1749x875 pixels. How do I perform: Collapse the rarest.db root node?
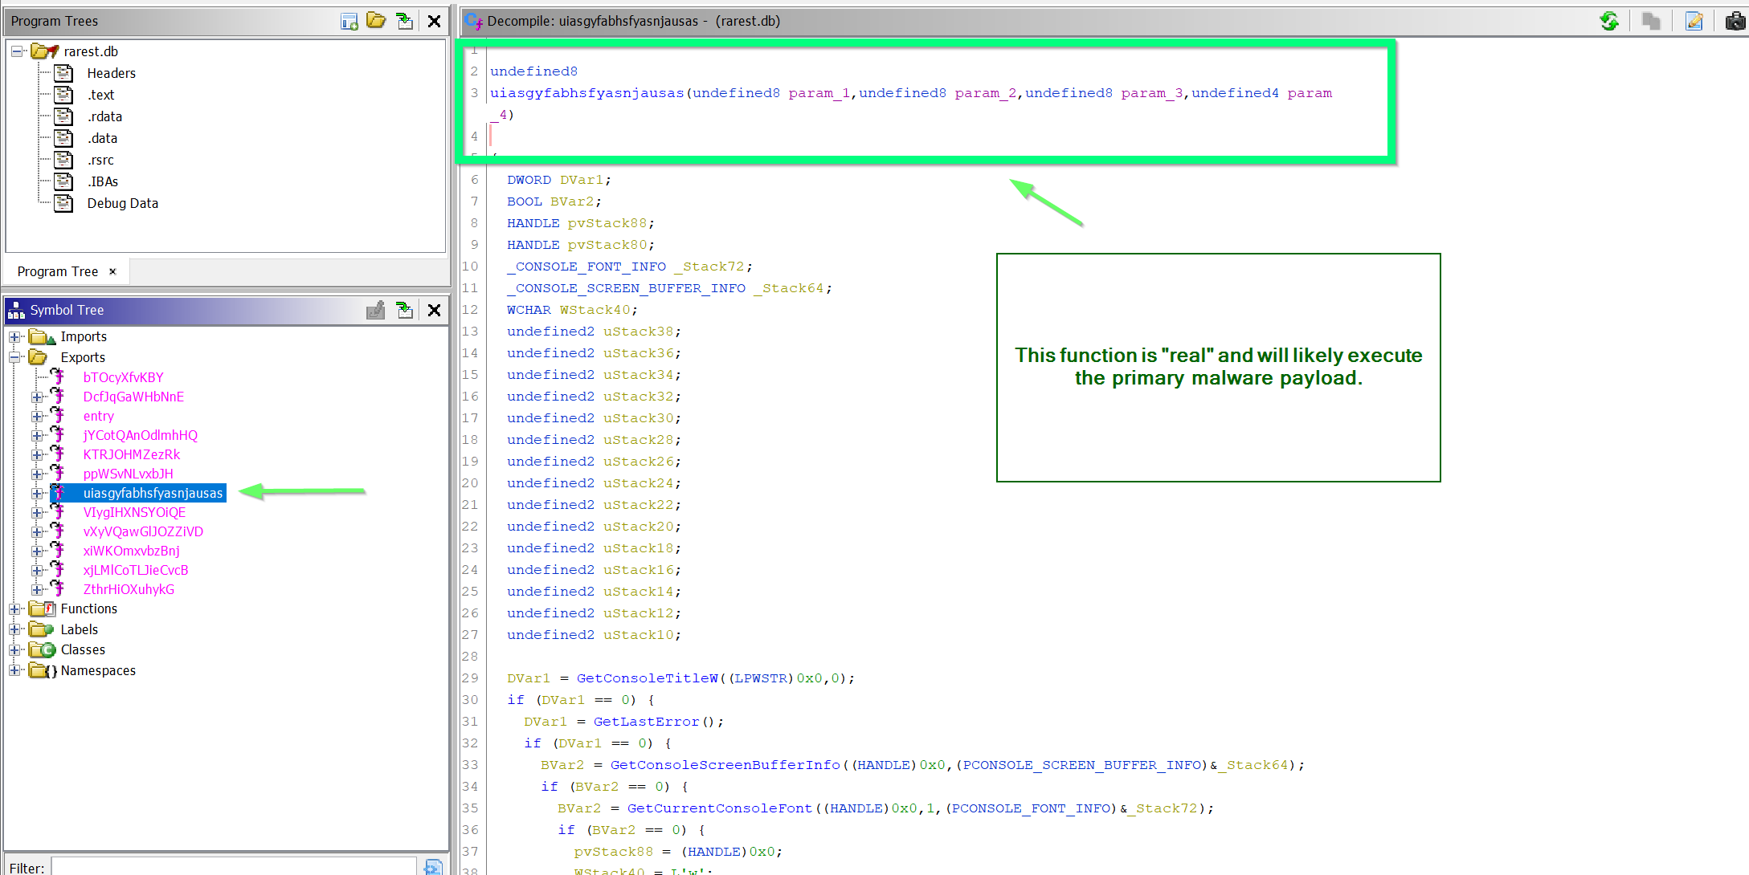pos(16,51)
